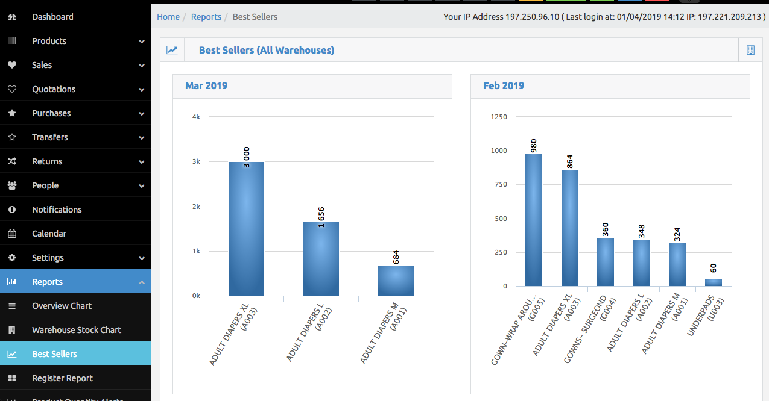Go to Home breadcrumb link
769x401 pixels.
click(168, 17)
